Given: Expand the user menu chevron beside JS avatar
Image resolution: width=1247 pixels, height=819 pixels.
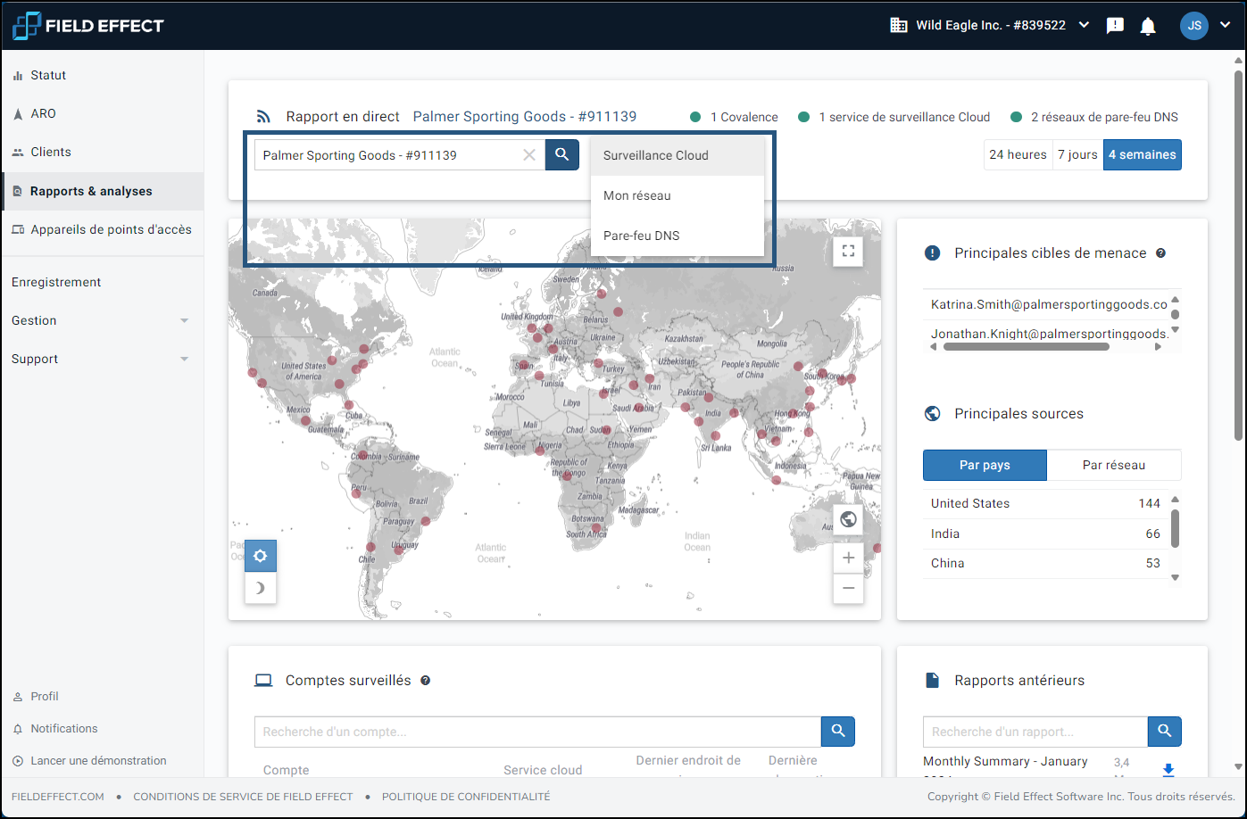Looking at the screenshot, I should tap(1225, 25).
